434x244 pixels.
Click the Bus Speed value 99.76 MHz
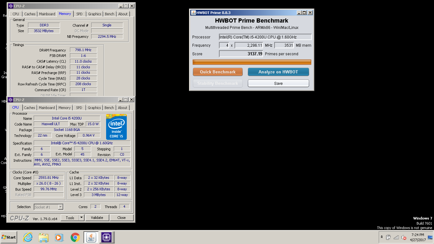pyautogui.click(x=49, y=189)
